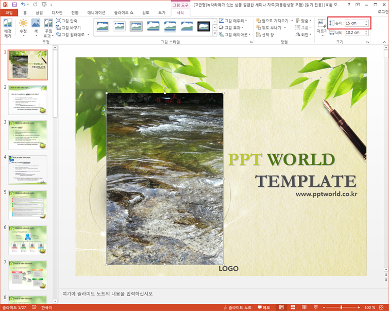Start slideshow from quick access toolbar icon
The width and height of the screenshot is (389, 311).
[44, 5]
